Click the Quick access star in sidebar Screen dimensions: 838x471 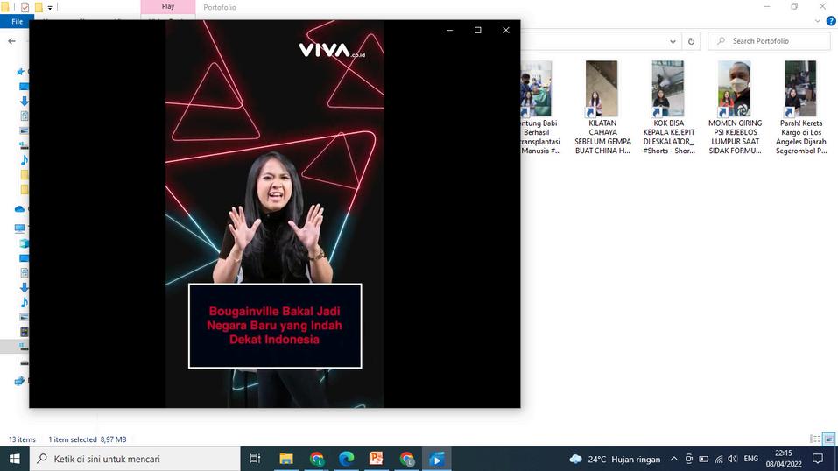click(20, 72)
